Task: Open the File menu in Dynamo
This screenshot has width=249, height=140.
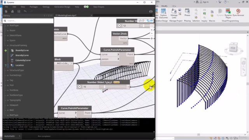Action: click(6, 7)
